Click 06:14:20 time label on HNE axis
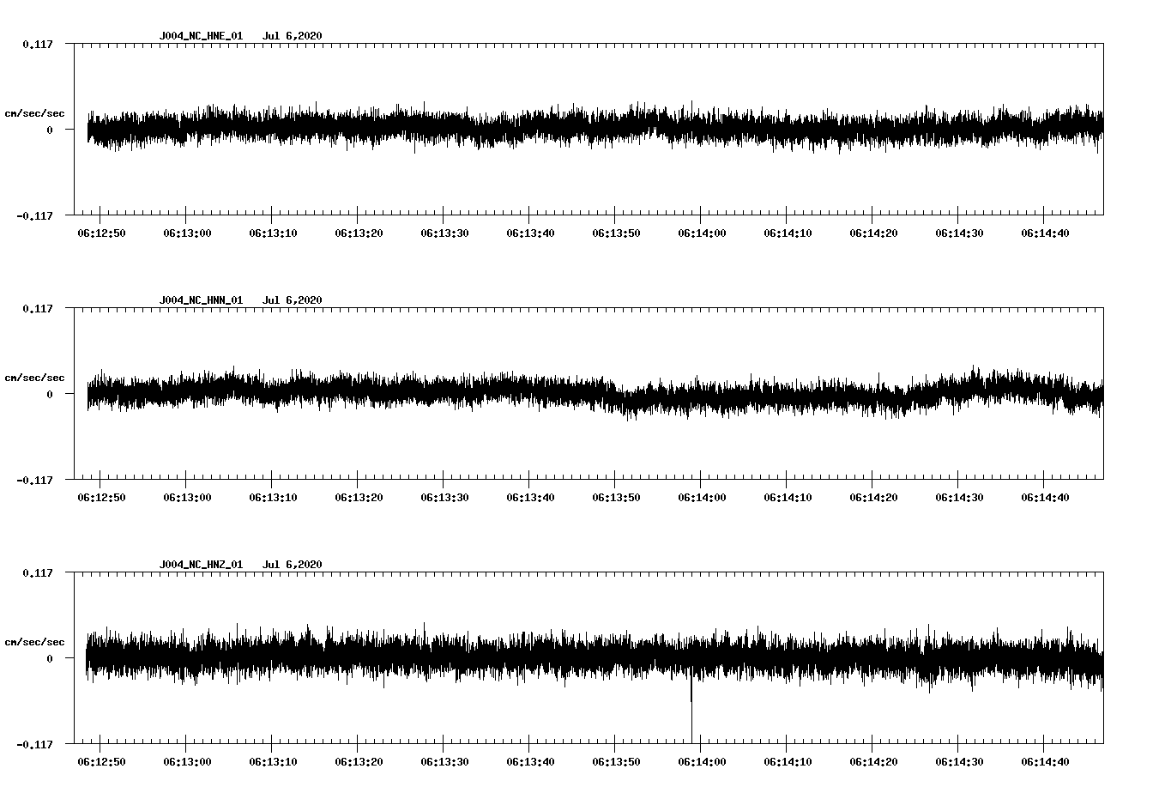 (874, 233)
